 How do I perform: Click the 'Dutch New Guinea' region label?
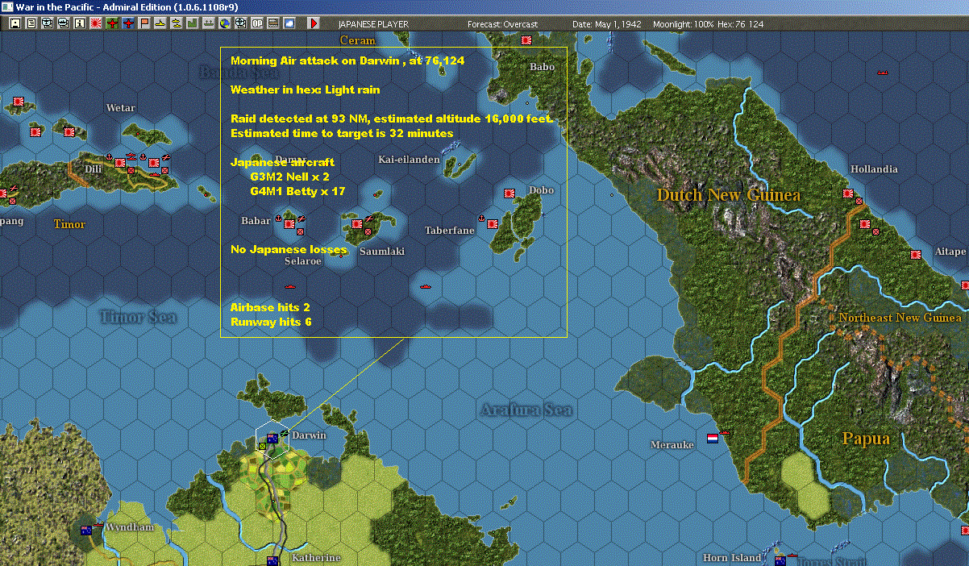pyautogui.click(x=728, y=194)
